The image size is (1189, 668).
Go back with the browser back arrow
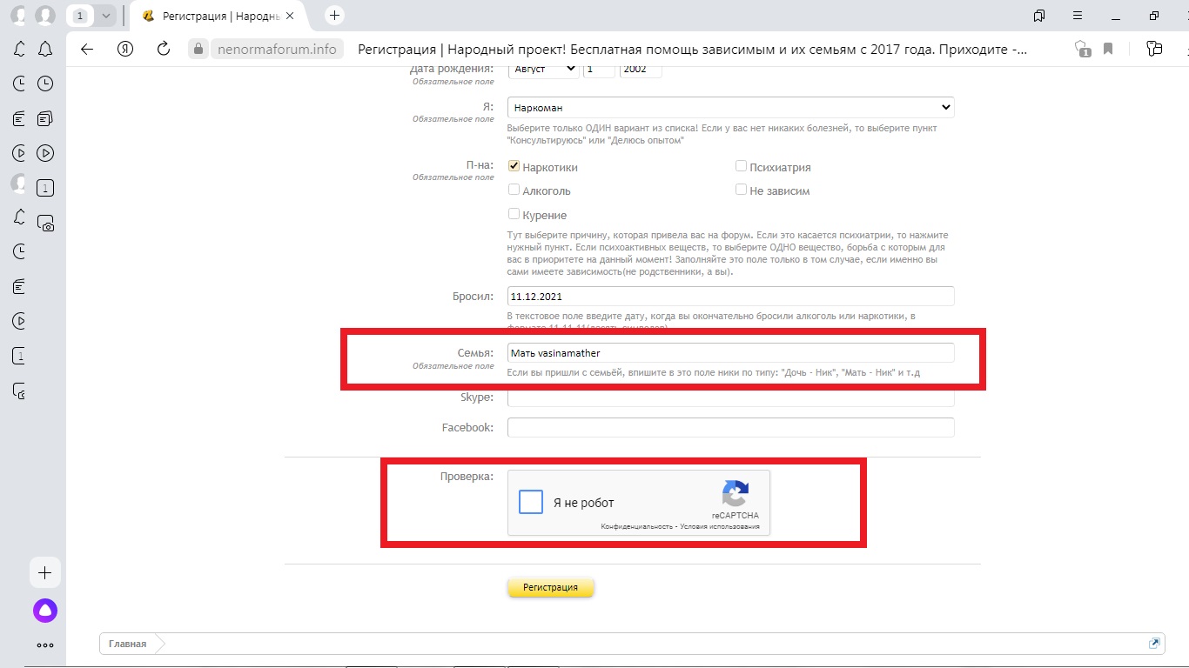click(86, 49)
